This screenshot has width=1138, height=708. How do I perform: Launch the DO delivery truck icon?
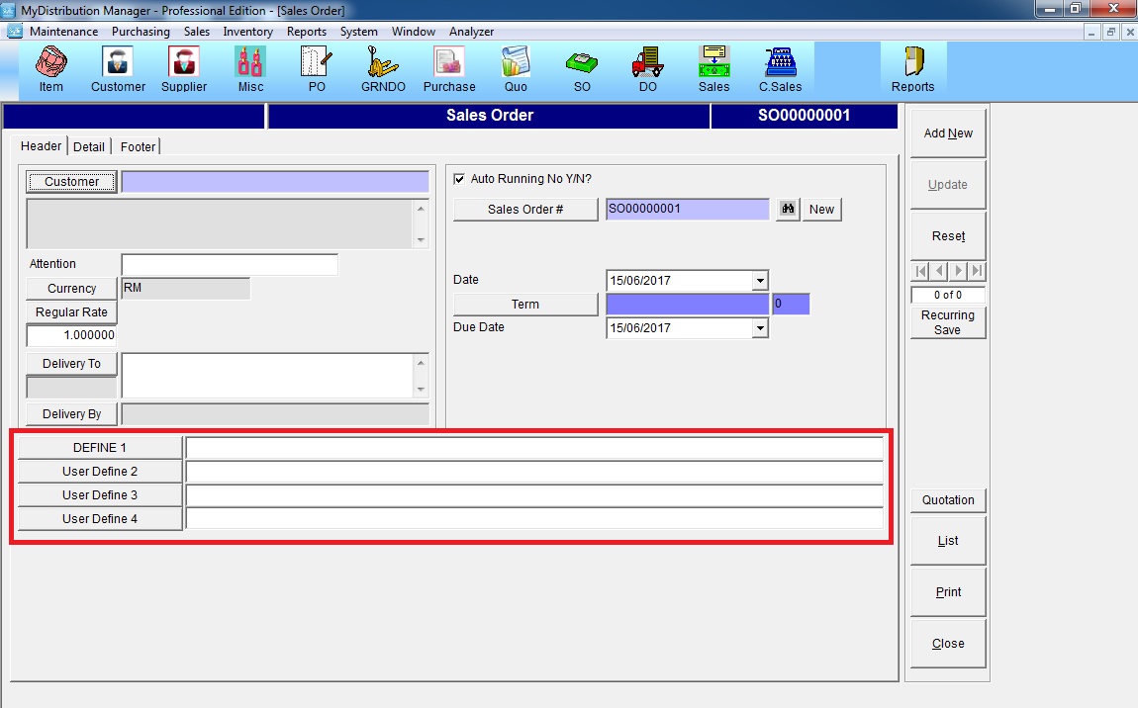point(647,68)
